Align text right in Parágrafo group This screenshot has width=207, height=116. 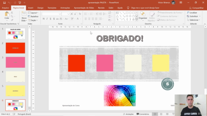coord(93,19)
